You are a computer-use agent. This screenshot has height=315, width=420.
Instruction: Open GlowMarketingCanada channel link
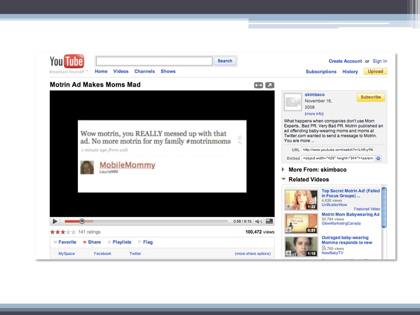(x=341, y=224)
